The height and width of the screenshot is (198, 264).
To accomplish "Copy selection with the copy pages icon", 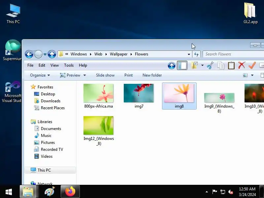I will click(x=221, y=65).
